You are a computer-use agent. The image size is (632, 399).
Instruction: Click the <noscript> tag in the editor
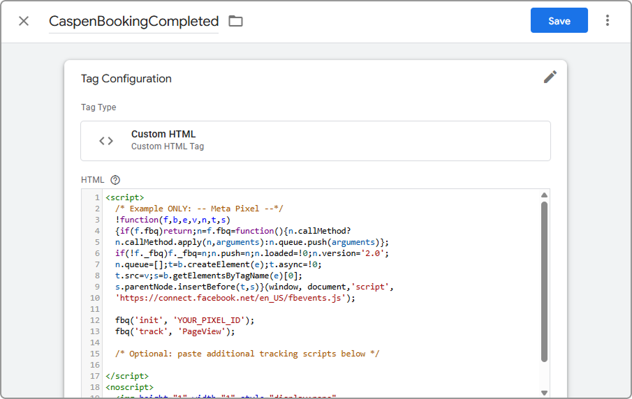(x=129, y=387)
